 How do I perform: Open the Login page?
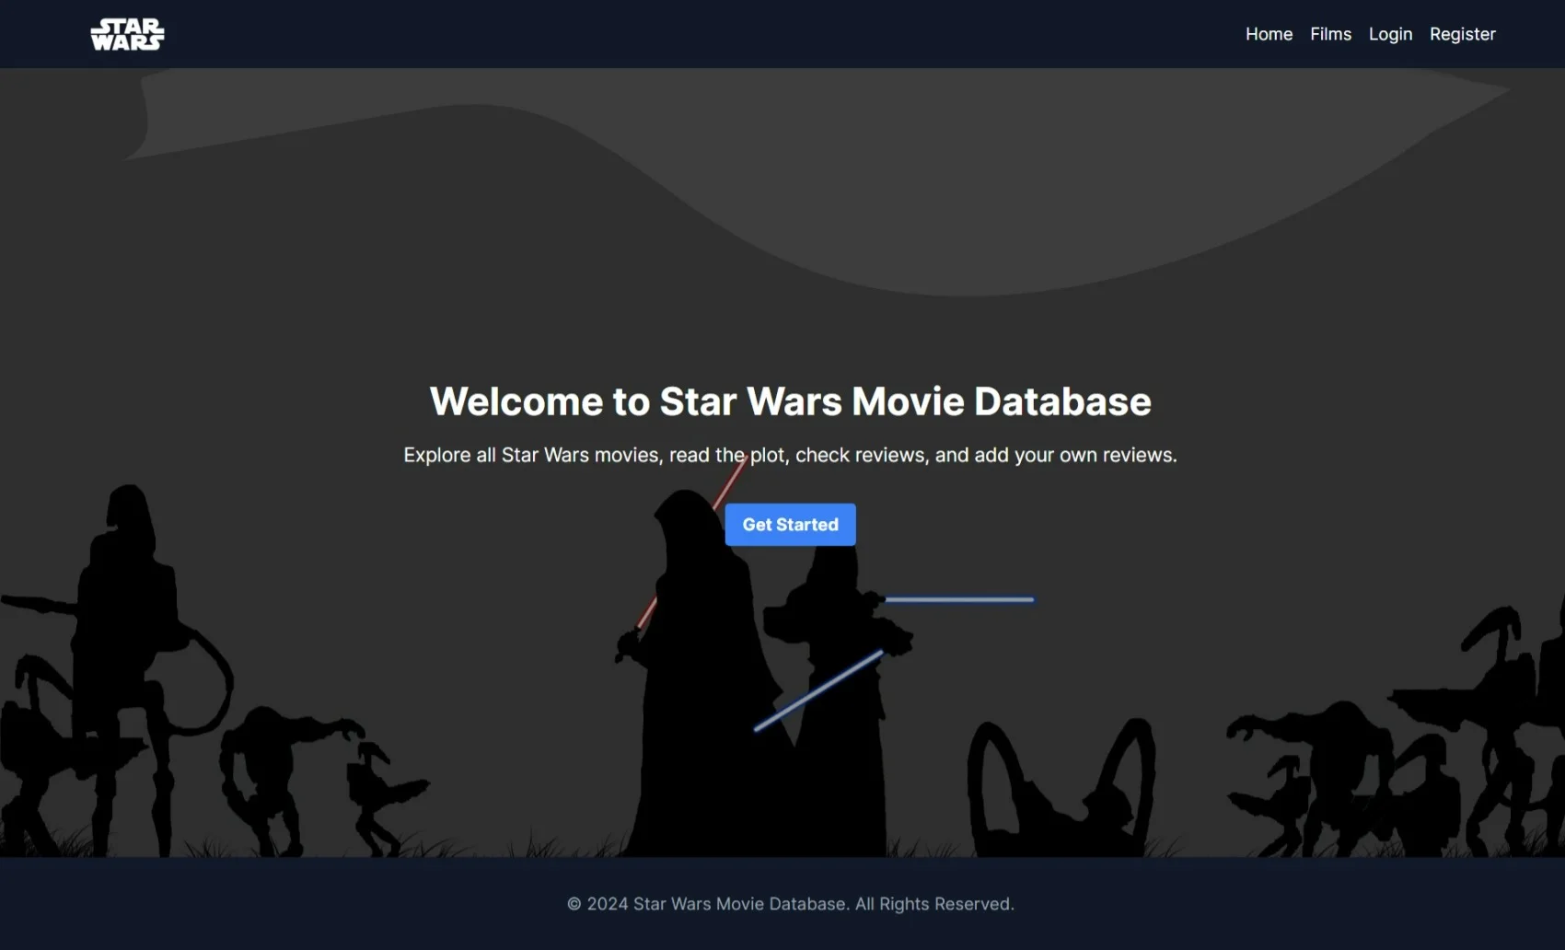point(1390,34)
